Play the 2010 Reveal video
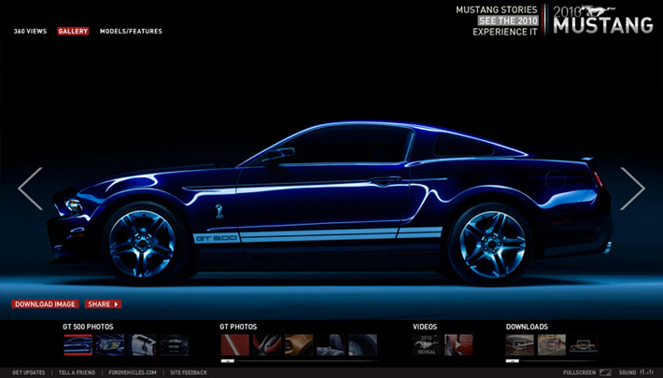 (x=427, y=345)
